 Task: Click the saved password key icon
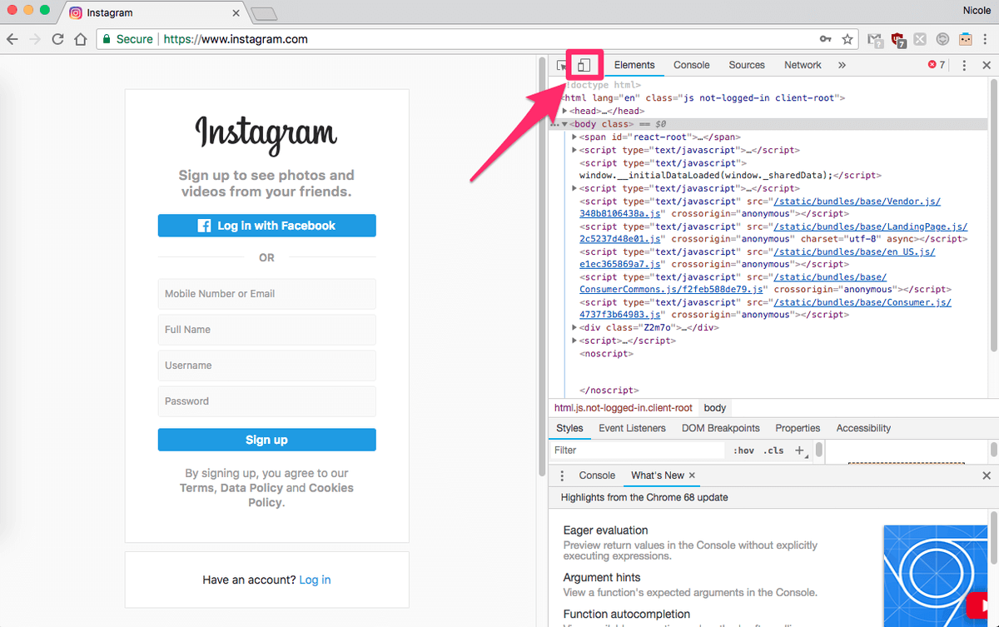tap(825, 39)
